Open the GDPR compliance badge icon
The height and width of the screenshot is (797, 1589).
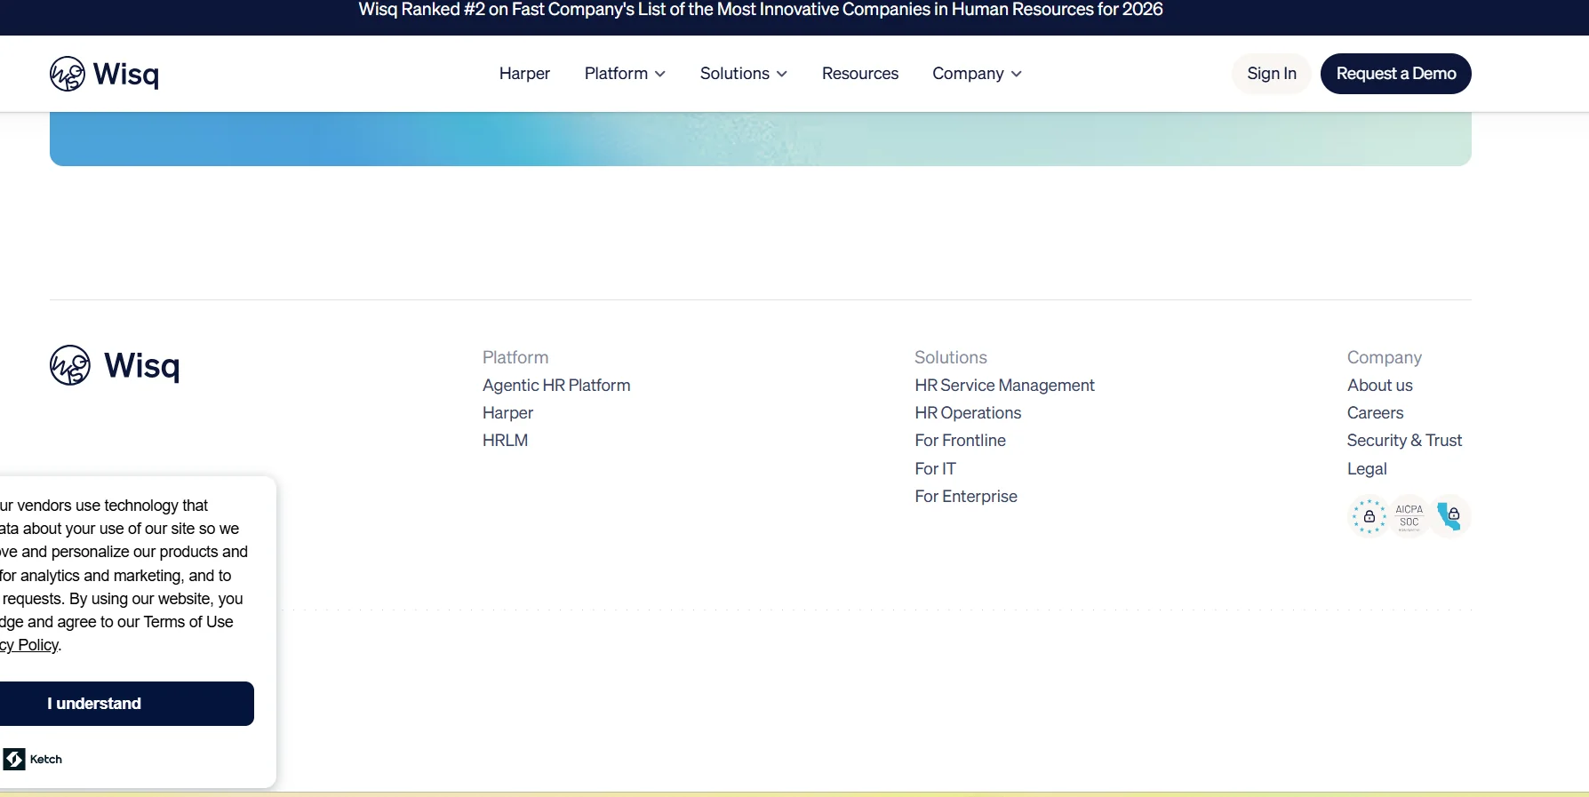pos(1369,516)
